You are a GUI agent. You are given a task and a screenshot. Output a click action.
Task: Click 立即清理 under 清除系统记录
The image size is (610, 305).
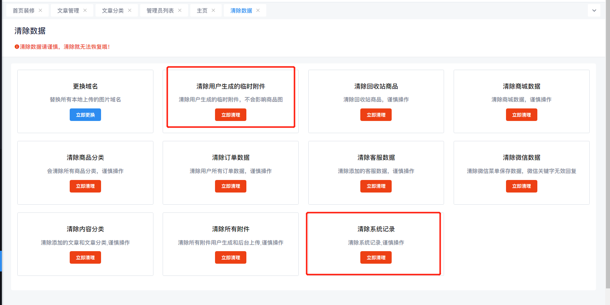pos(376,257)
